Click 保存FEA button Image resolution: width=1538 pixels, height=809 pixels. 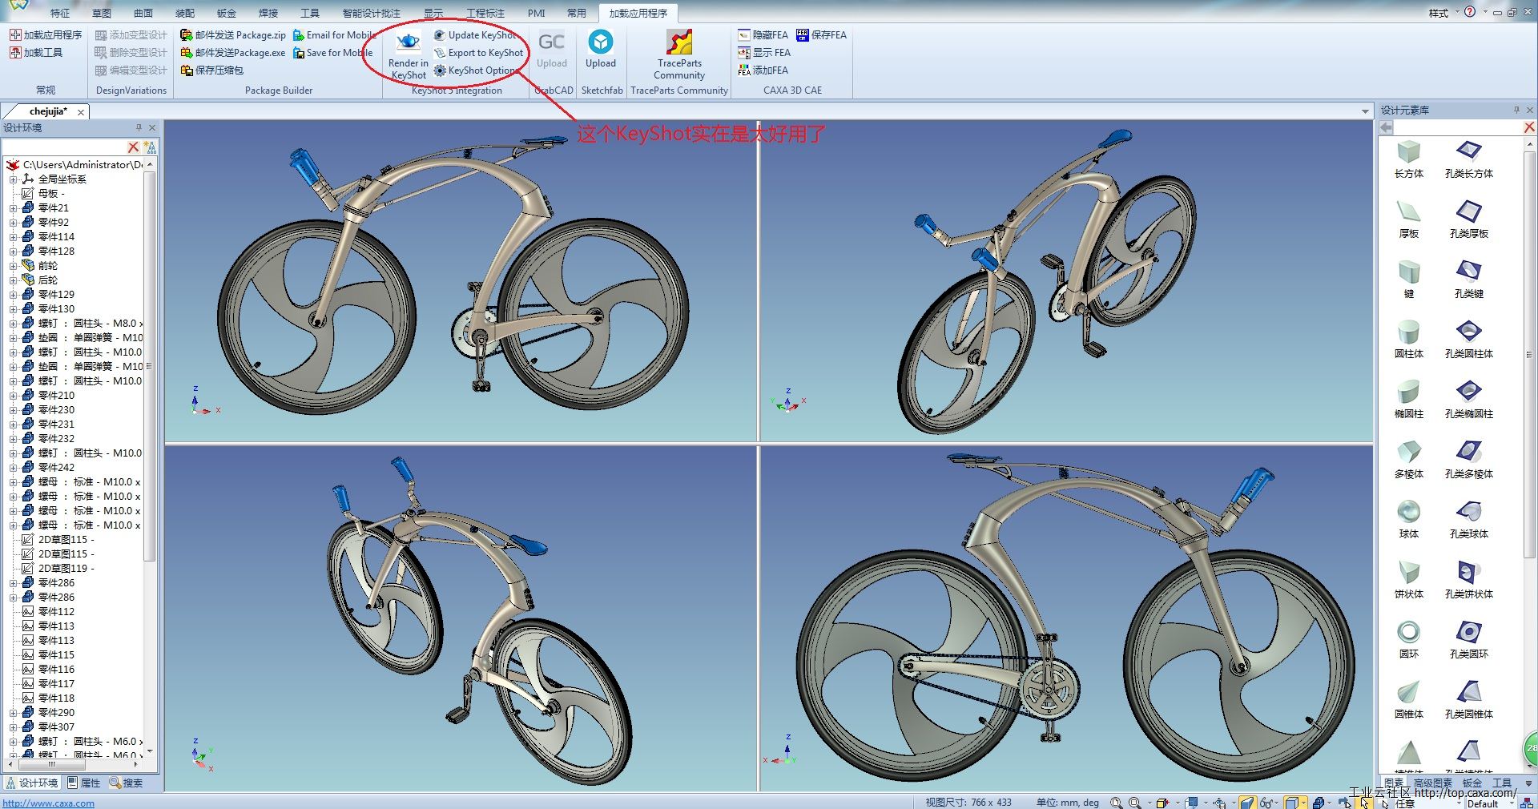point(821,35)
